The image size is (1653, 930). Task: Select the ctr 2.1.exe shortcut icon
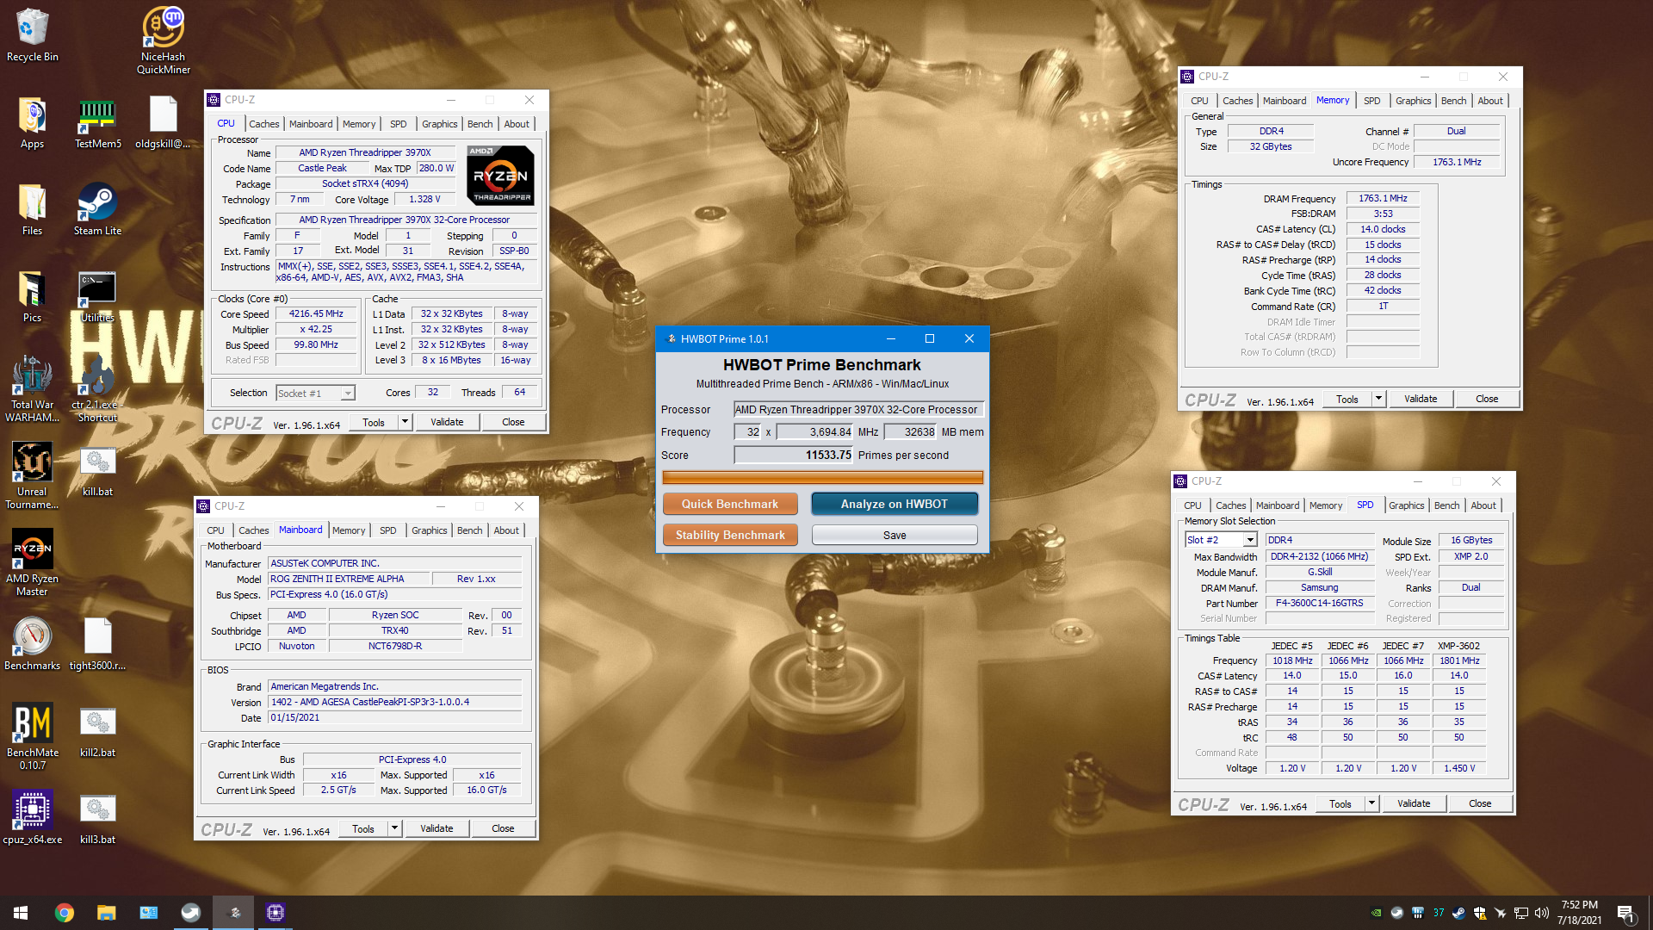pos(97,389)
